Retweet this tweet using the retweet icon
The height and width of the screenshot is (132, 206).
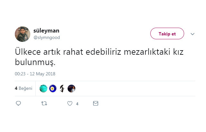[44, 104]
